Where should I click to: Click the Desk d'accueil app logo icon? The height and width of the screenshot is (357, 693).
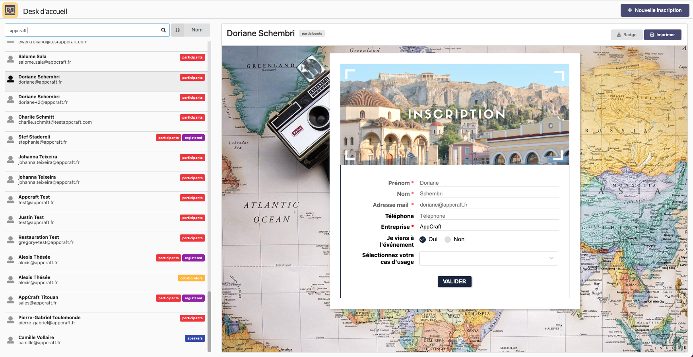(x=10, y=10)
